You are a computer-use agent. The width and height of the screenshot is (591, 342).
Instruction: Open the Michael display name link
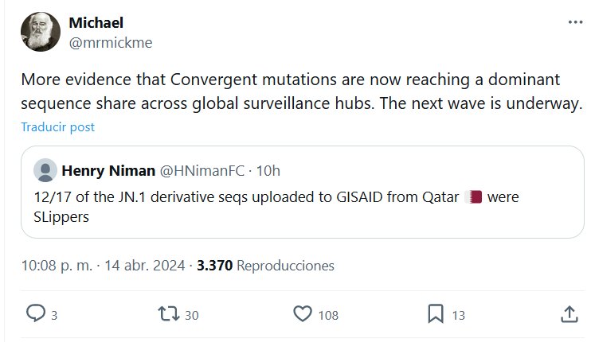[96, 22]
